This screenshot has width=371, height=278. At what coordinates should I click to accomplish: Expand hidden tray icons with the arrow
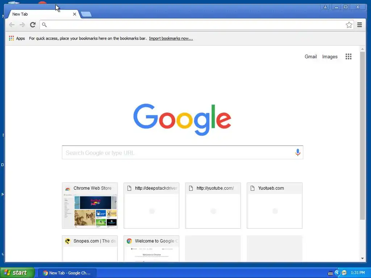pos(337,273)
